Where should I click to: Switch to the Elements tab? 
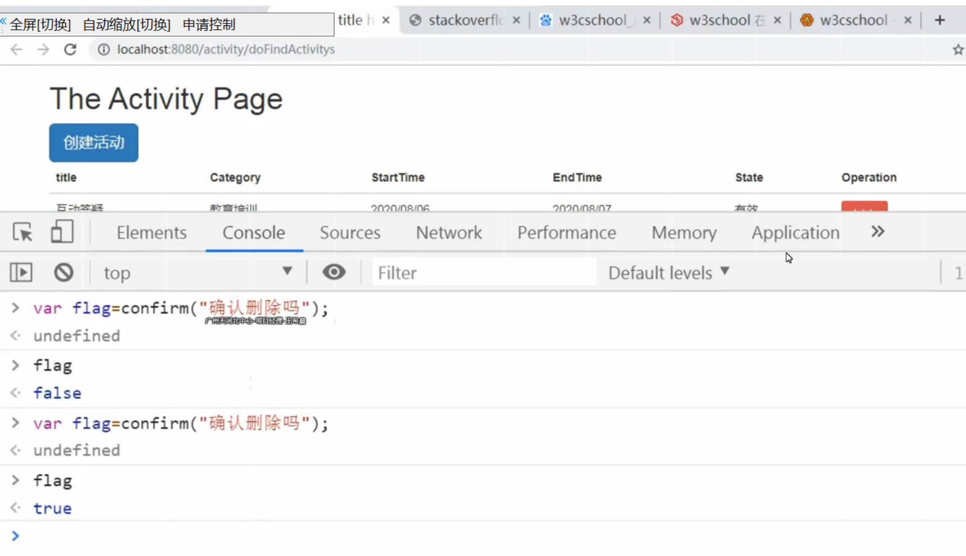click(152, 232)
